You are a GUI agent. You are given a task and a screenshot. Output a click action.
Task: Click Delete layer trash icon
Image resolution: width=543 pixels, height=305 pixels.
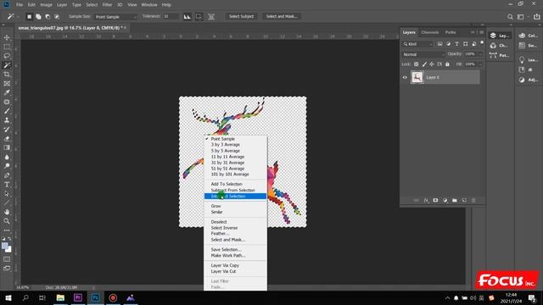pyautogui.click(x=473, y=200)
